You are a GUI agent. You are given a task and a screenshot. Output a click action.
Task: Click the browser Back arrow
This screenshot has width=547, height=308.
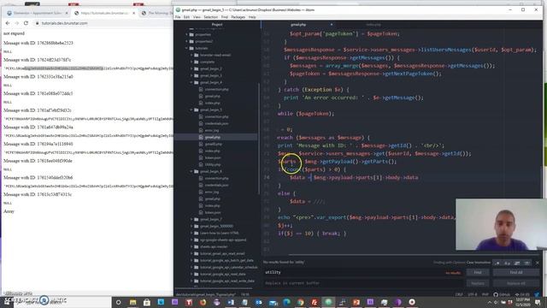click(8, 23)
